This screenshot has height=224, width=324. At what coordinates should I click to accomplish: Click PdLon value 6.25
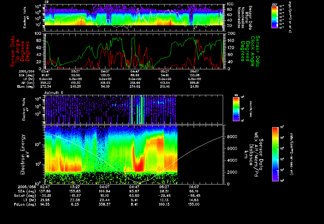click(75, 204)
